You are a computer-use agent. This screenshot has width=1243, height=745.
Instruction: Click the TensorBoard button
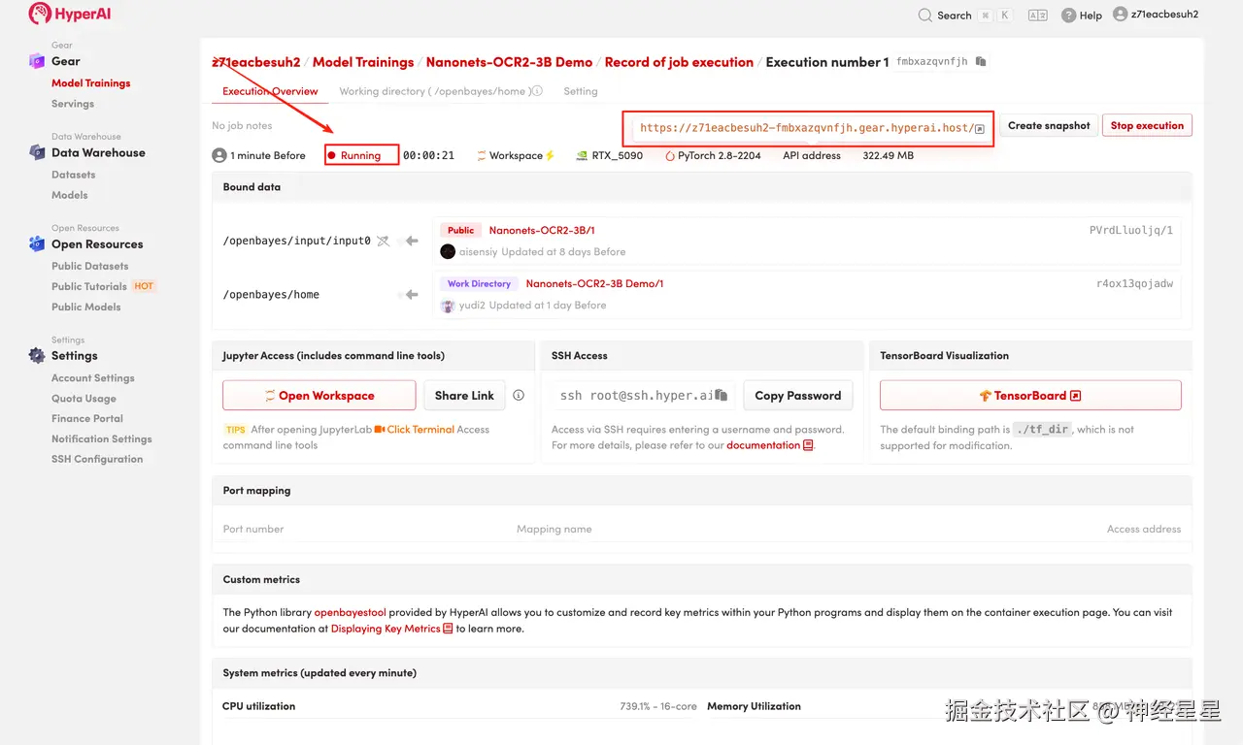pos(1030,396)
